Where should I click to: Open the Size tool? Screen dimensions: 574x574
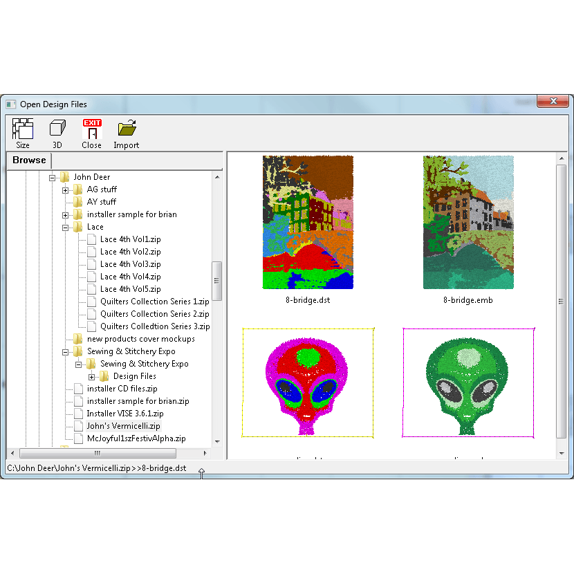pyautogui.click(x=23, y=131)
